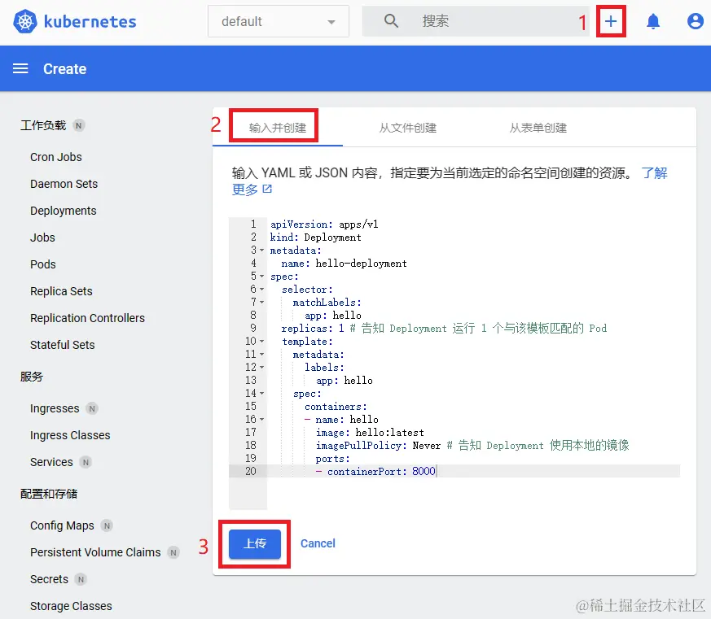Switch to the 从文件创建 tab
The image size is (711, 619).
coord(408,128)
